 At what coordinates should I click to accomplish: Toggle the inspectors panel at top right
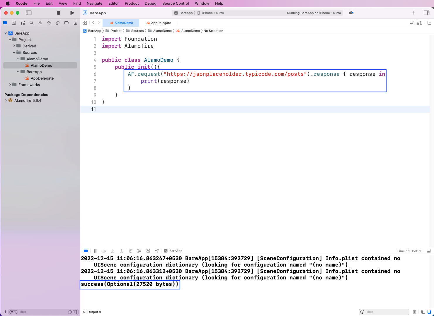427,13
